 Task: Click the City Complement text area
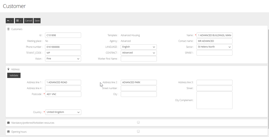214,100
